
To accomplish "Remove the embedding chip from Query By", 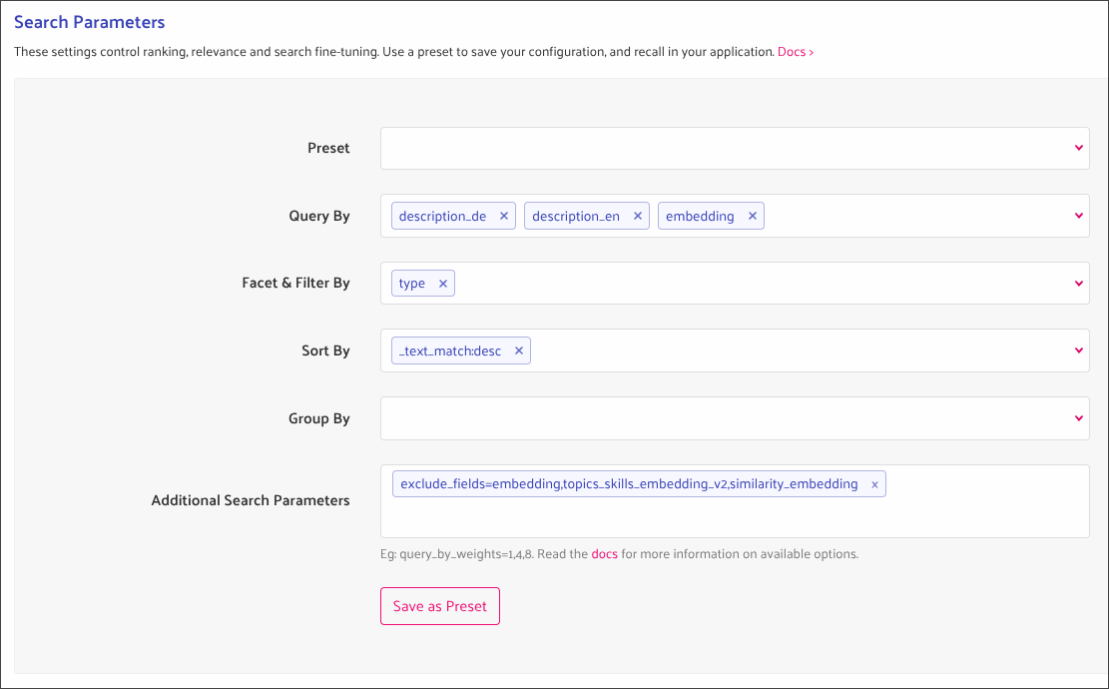I will click(x=753, y=216).
